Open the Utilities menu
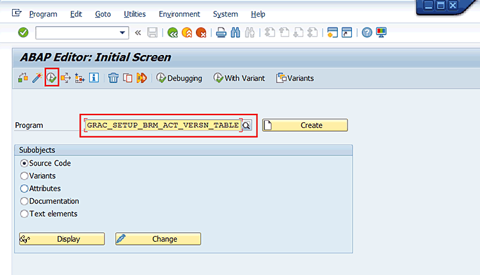Viewport: 480px width, 275px height. [134, 14]
